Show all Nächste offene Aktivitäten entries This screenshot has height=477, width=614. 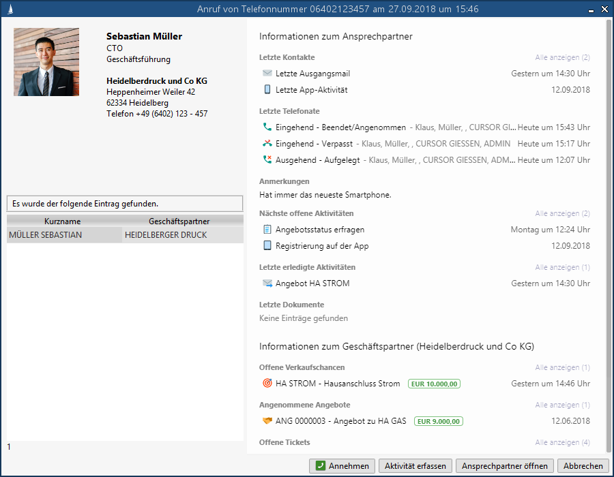point(562,214)
